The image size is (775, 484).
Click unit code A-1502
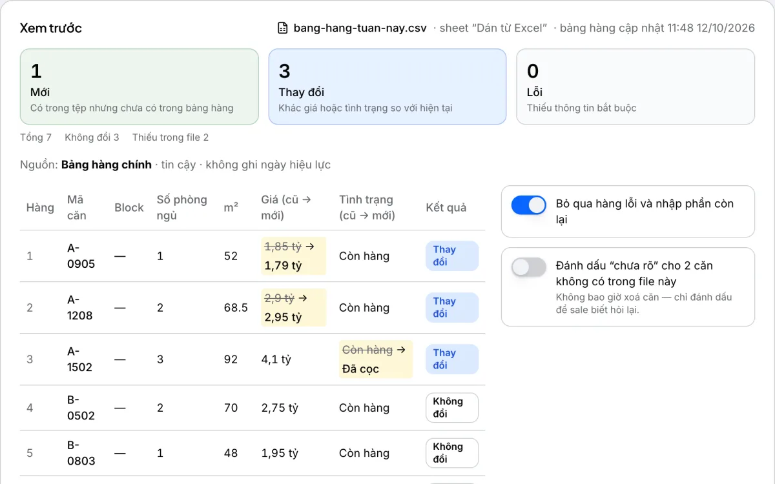pos(80,359)
